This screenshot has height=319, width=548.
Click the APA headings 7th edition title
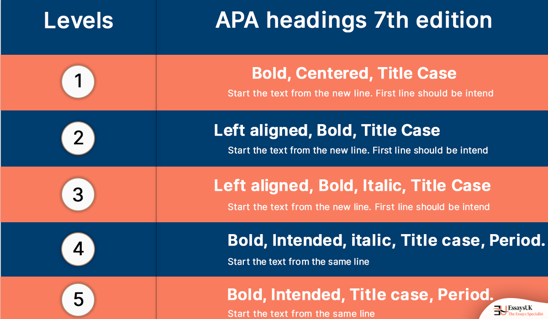pos(354,20)
